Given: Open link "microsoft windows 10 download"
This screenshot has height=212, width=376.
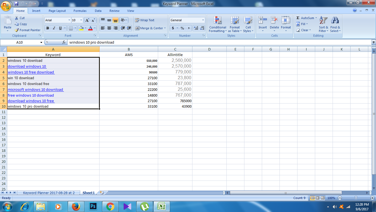Looking at the screenshot, I should [x=35, y=89].
